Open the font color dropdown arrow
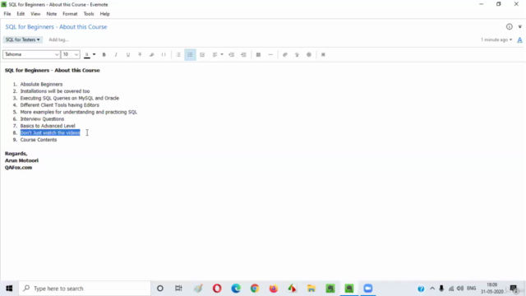The height and width of the screenshot is (296, 526). (95, 54)
